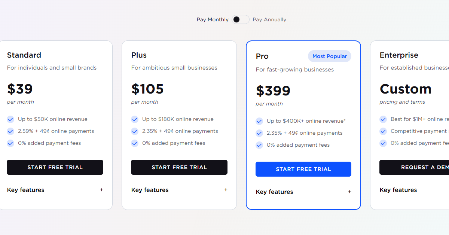Click Standard plan's 0% added payment fees checkmark

(10, 143)
